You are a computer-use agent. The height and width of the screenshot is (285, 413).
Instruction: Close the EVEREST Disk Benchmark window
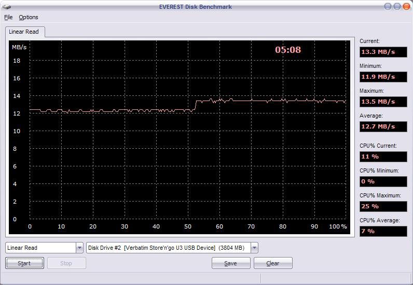[x=406, y=6]
